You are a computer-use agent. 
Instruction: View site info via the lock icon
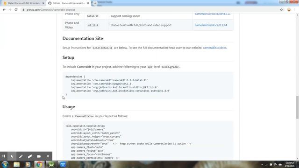point(23,10)
